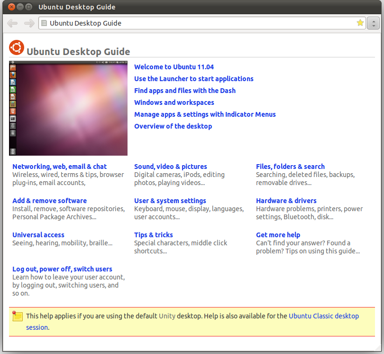Open Hardware & drivers help
384x354 pixels.
286,201
